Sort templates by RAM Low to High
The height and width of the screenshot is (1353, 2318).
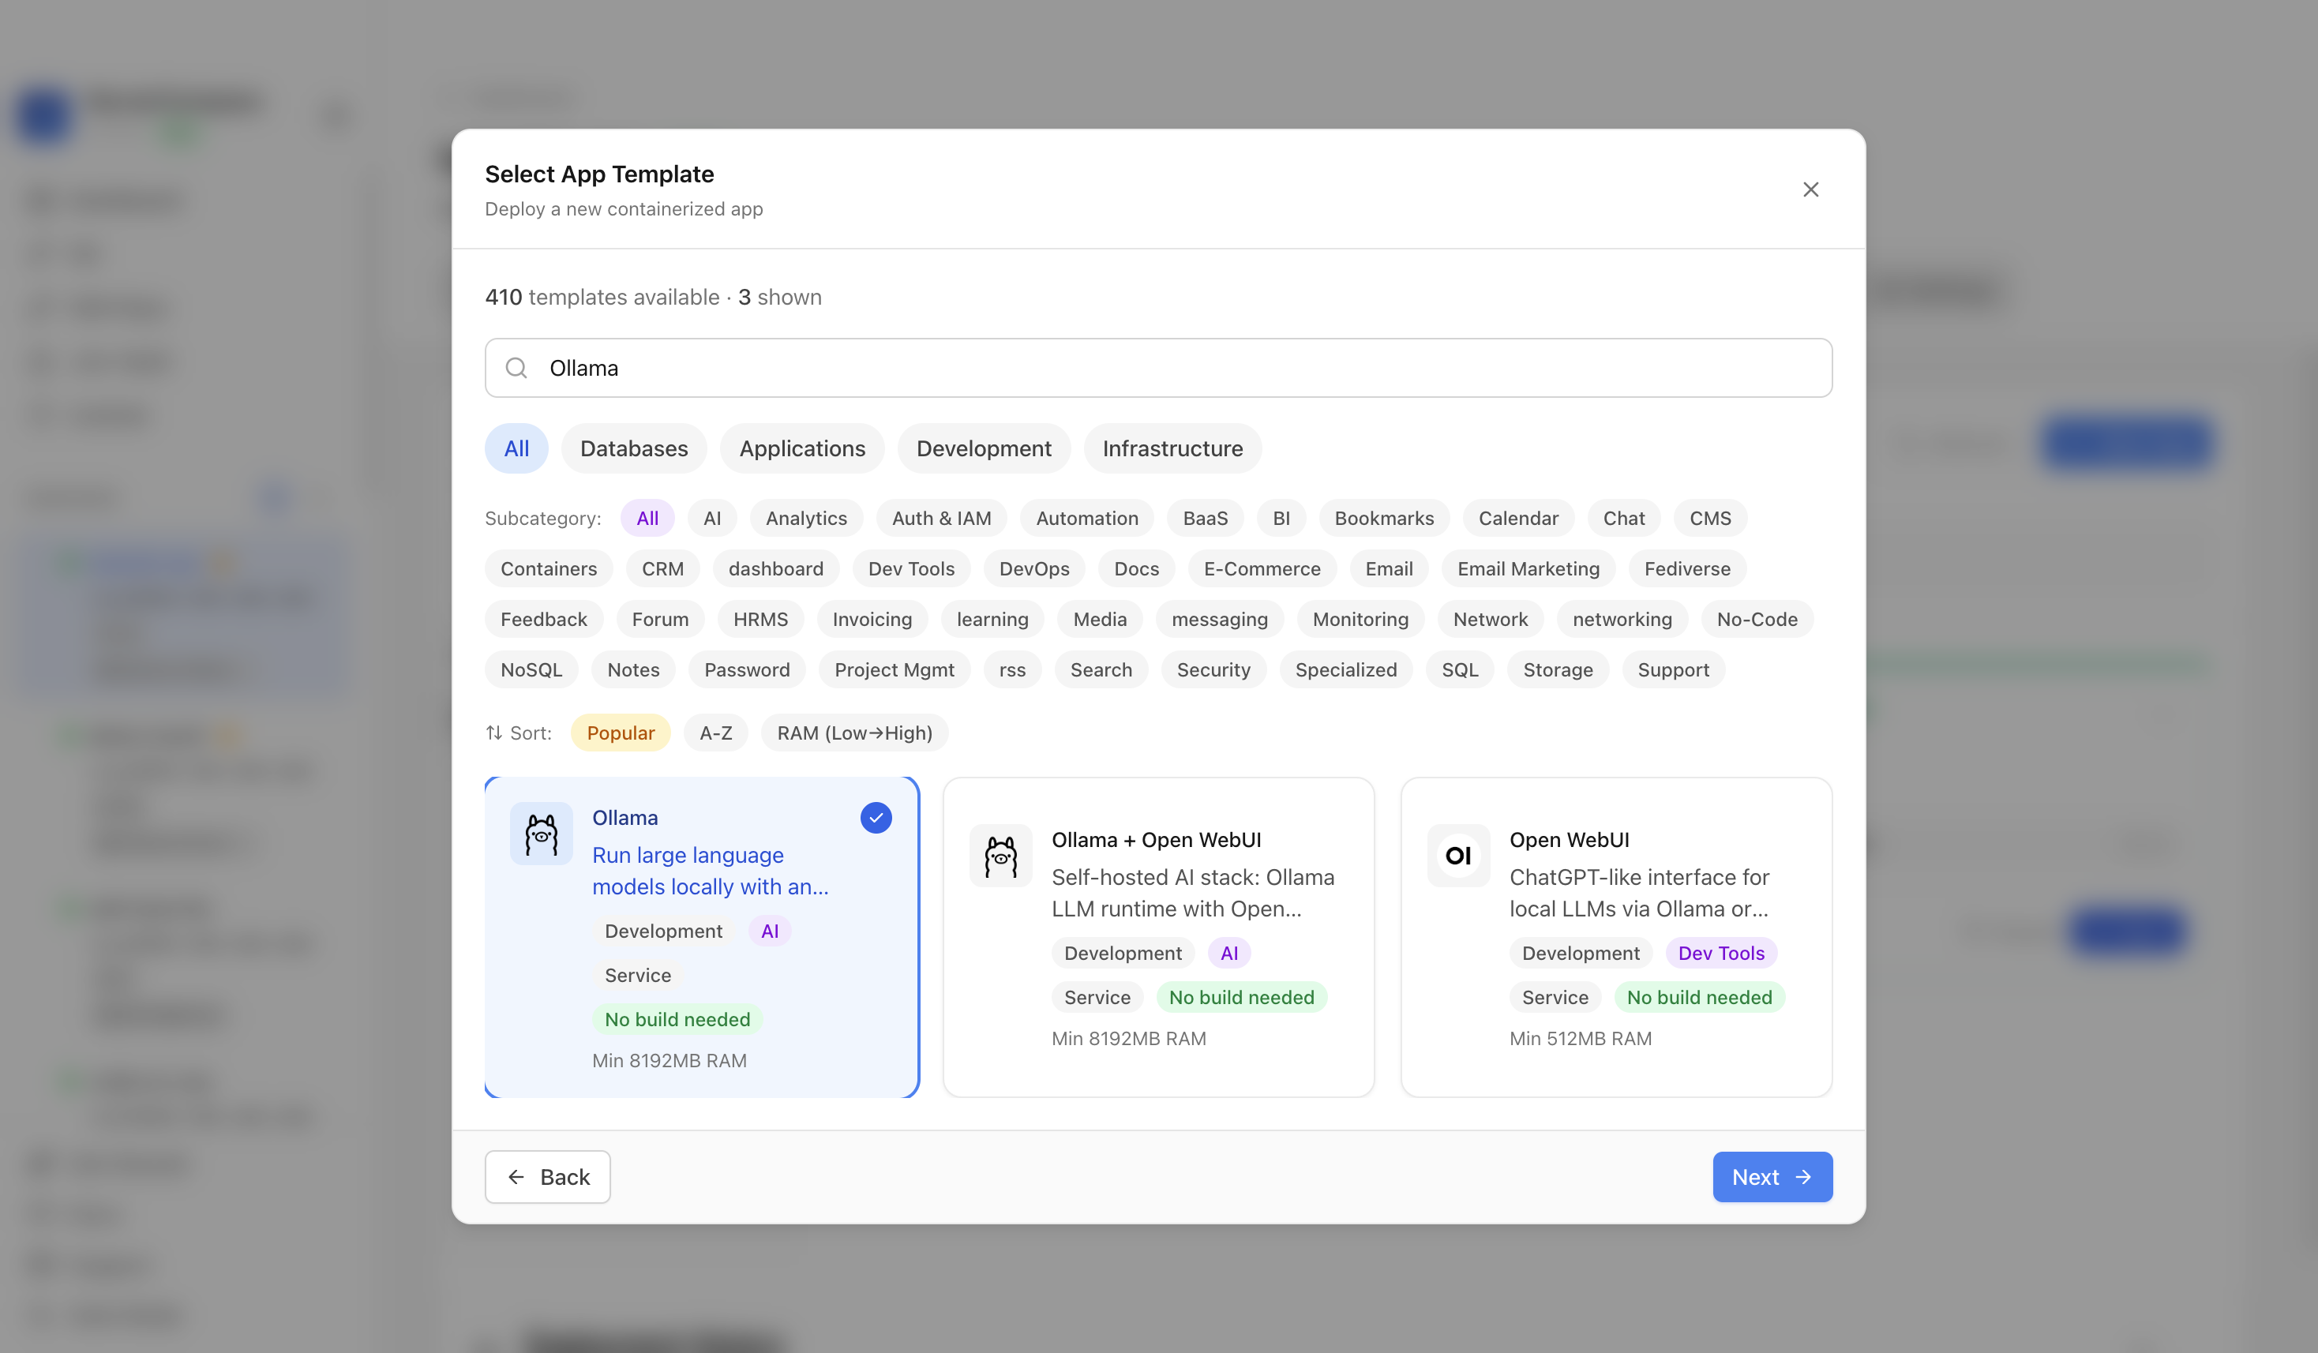[854, 733]
